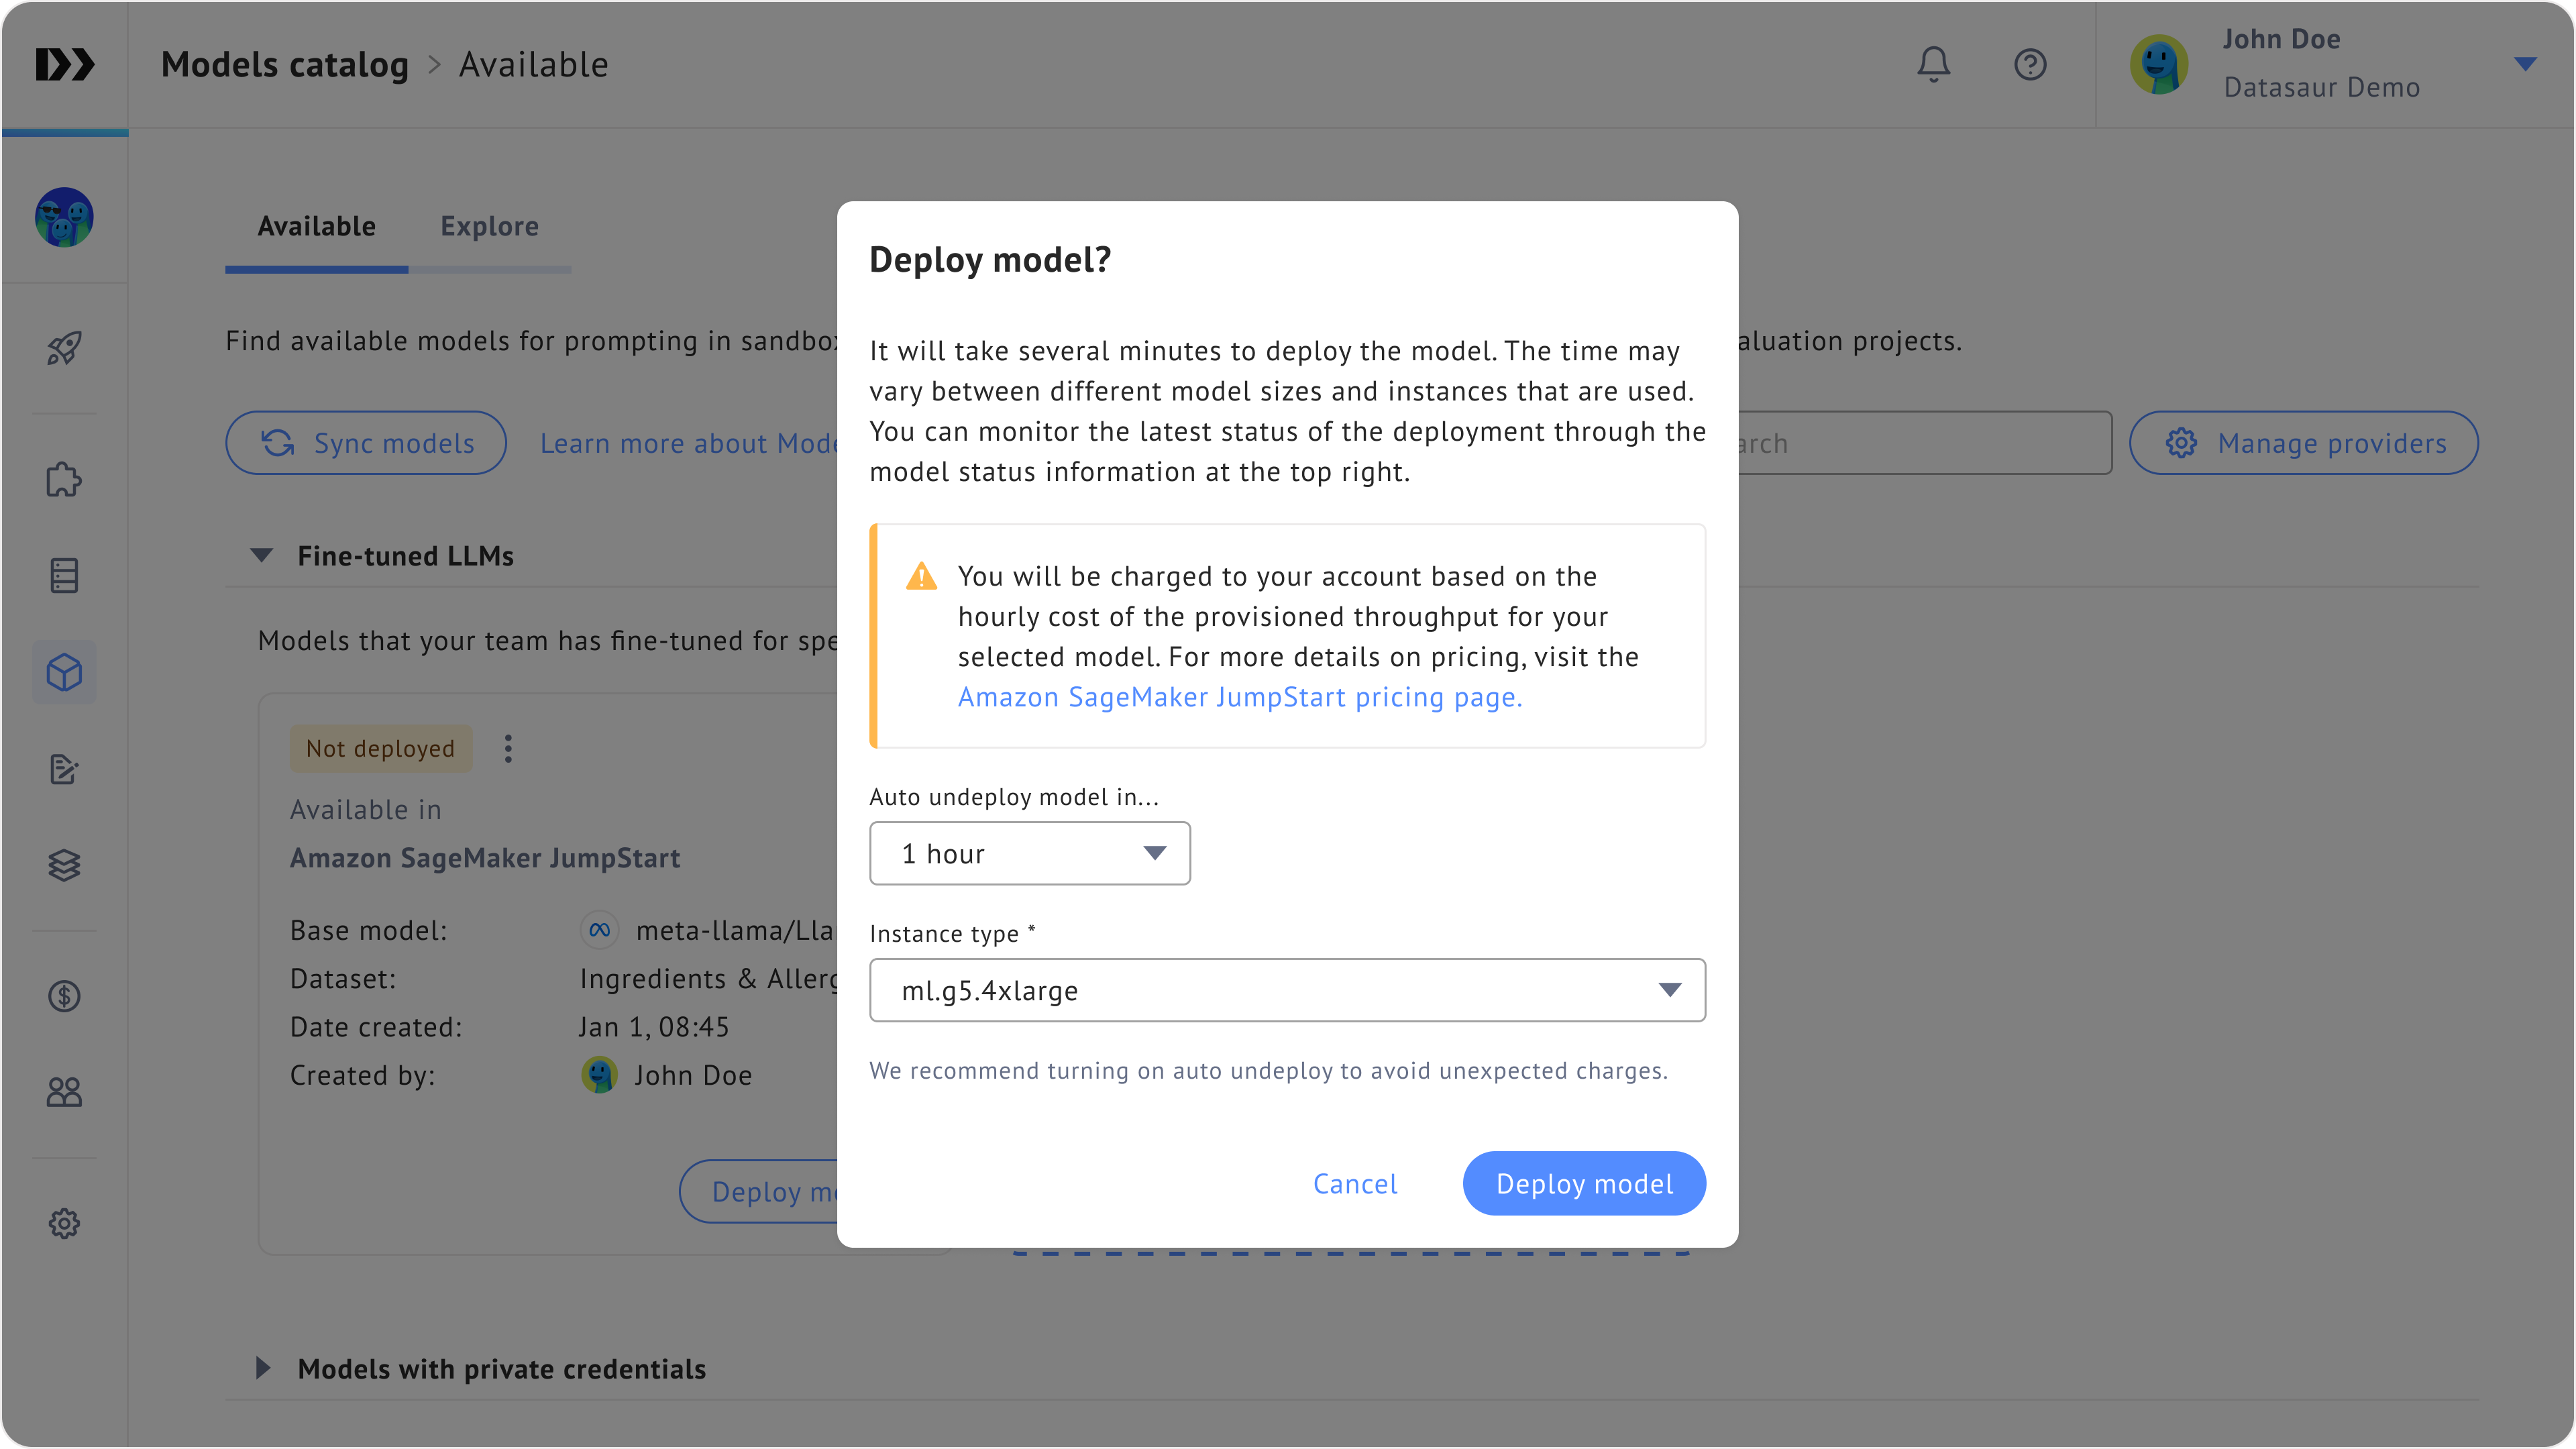Select the cube Models catalog icon
This screenshot has height=1449, width=2576.
click(64, 672)
